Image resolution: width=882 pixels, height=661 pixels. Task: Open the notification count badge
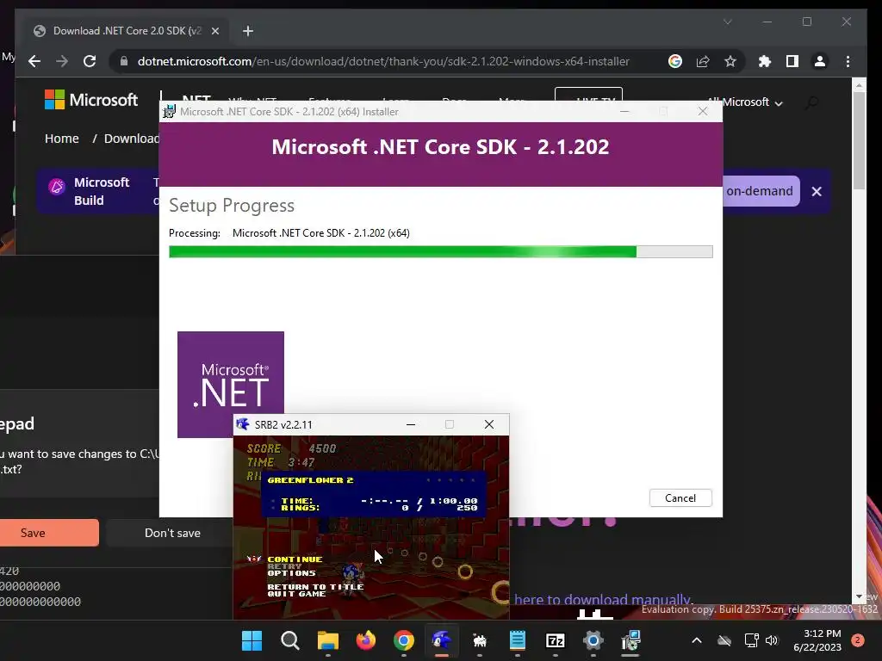coord(858,640)
